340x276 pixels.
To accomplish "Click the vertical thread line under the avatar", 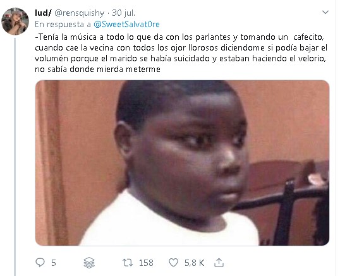I will (x=15, y=157).
